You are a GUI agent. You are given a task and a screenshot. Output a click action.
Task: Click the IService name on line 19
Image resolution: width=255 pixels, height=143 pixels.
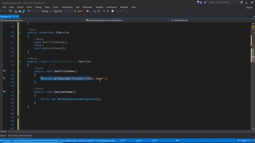click(63, 33)
